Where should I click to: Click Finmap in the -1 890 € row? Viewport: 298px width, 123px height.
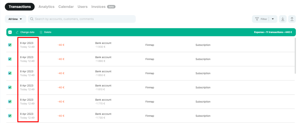coord(150,59)
